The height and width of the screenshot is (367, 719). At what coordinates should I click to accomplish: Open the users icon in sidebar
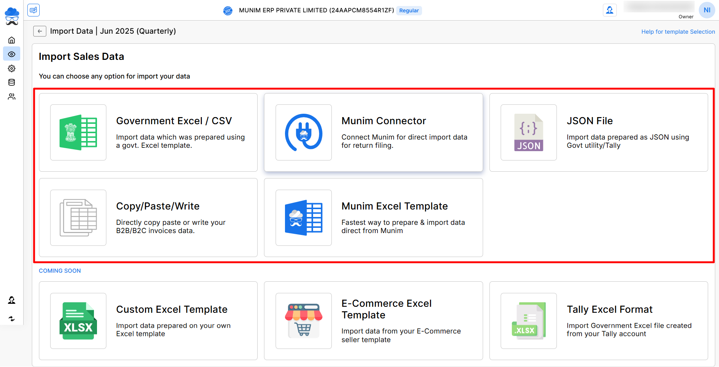point(12,97)
